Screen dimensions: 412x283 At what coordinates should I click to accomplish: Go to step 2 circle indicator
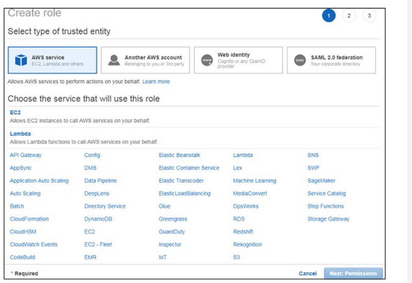pos(349,15)
